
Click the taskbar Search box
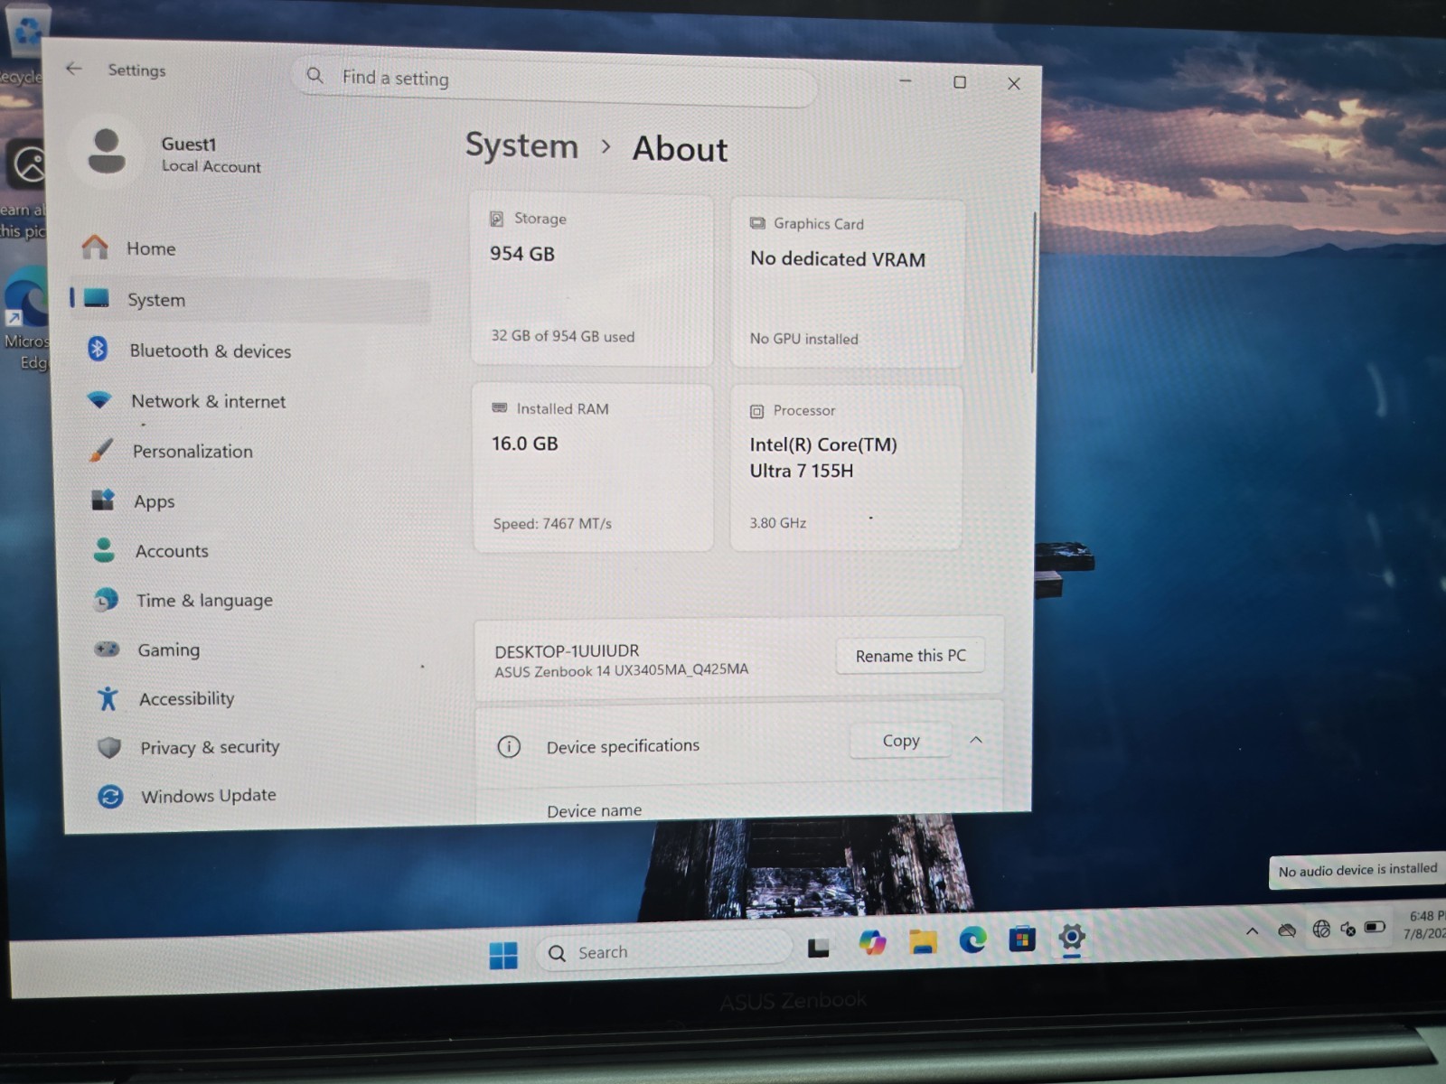[x=664, y=952]
